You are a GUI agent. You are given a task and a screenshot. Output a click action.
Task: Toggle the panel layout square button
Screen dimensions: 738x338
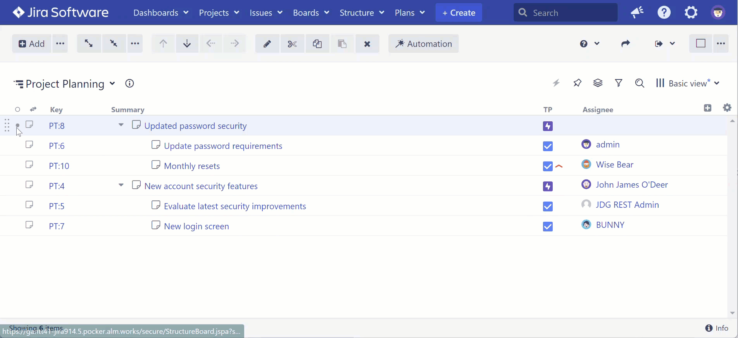pyautogui.click(x=700, y=43)
